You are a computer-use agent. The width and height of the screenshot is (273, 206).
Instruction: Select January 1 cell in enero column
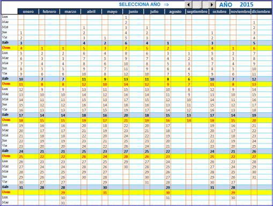click(21, 33)
